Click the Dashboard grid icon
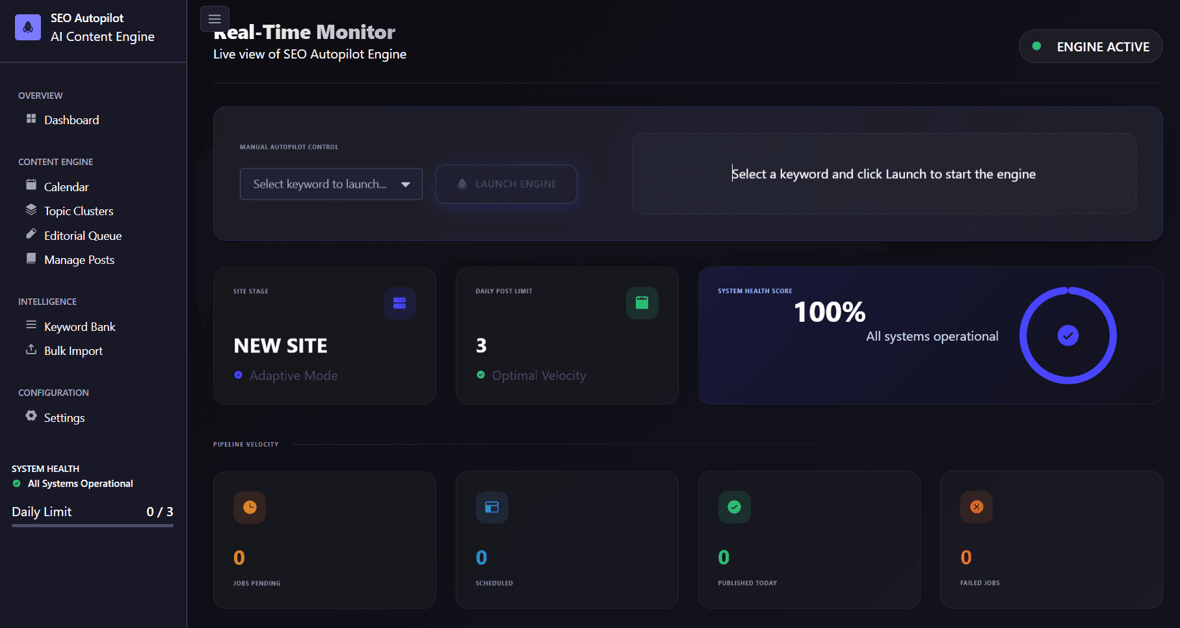Screen dimensions: 1180x628 31,118
